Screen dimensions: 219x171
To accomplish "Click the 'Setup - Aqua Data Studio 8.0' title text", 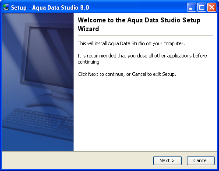I will (x=50, y=7).
